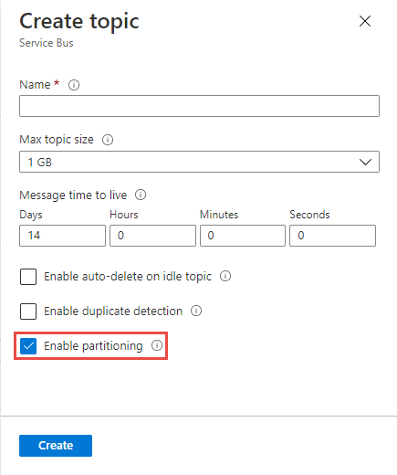
Task: Click the Hours input field
Action: coord(152,236)
